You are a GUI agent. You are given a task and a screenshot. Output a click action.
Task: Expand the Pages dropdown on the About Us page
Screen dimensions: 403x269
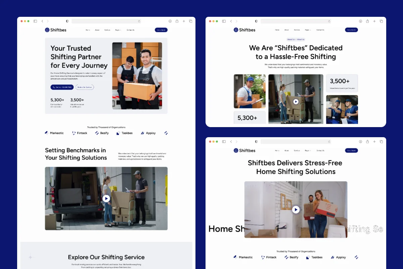click(308, 30)
